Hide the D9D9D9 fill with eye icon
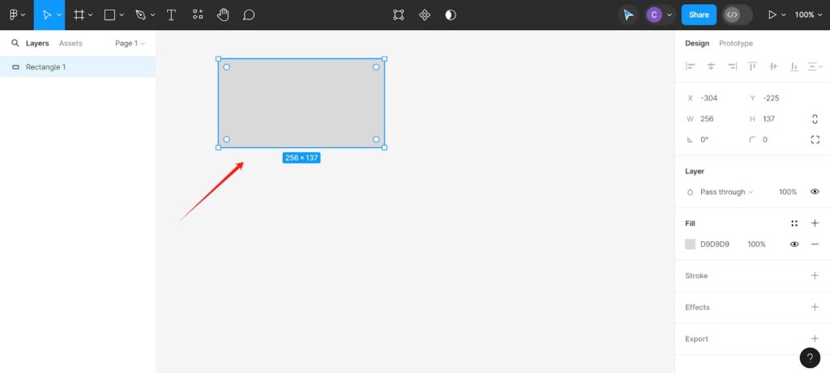 coord(794,244)
